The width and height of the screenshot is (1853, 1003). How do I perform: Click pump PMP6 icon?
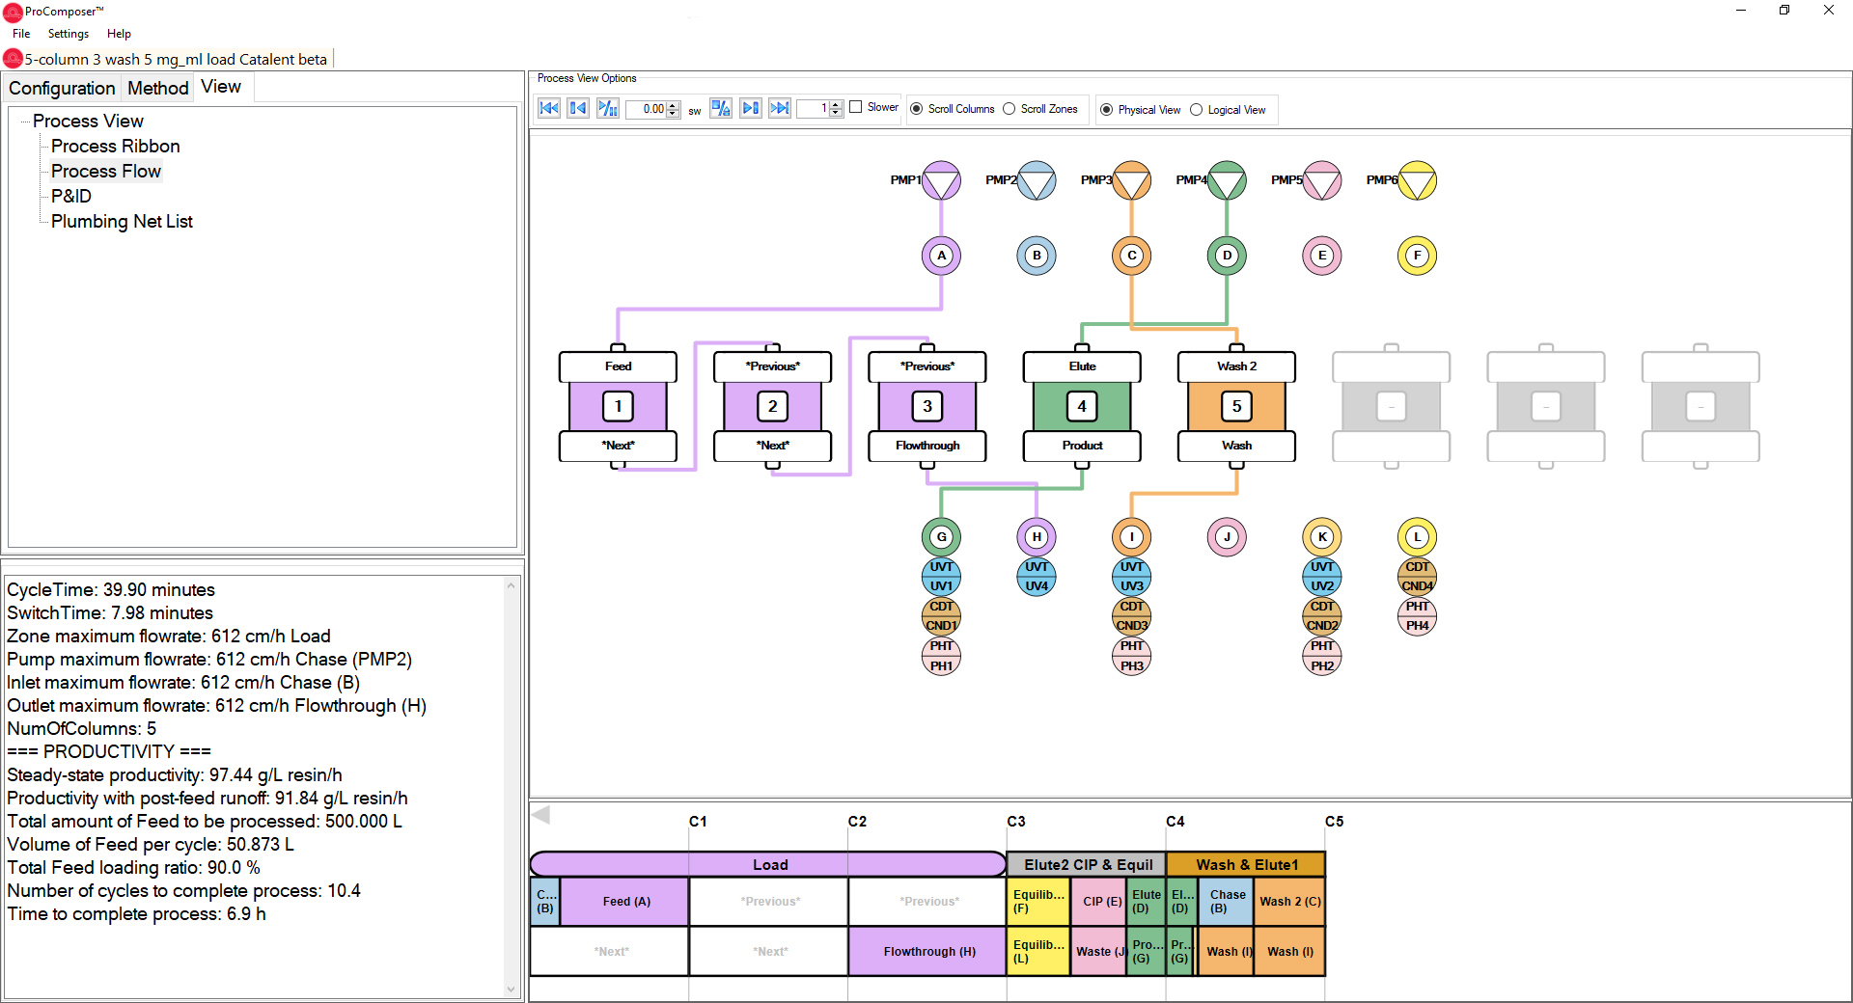[x=1417, y=180]
